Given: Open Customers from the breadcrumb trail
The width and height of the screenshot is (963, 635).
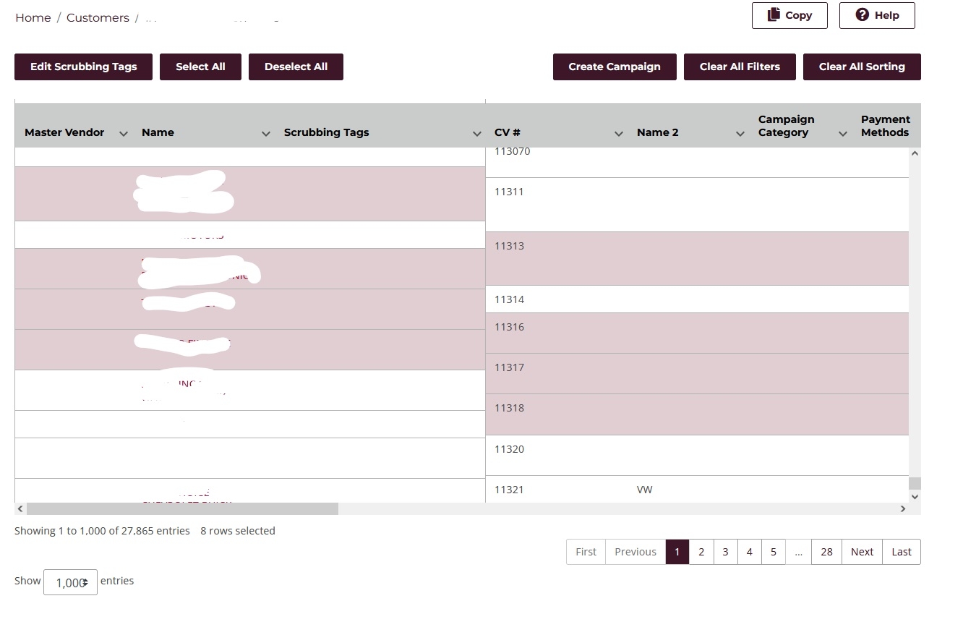Looking at the screenshot, I should [98, 17].
